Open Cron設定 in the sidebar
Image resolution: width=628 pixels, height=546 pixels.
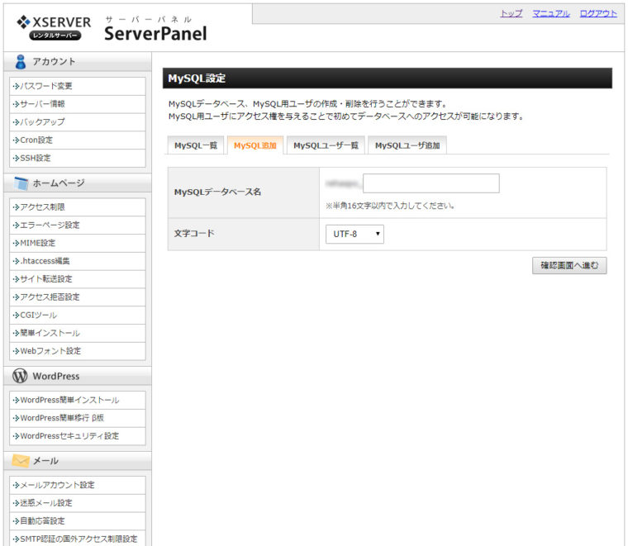[78, 140]
